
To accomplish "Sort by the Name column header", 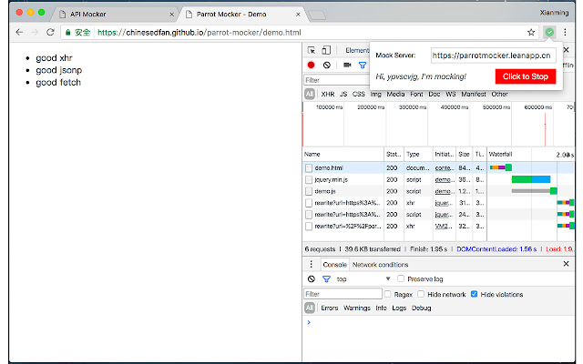I will click(x=343, y=154).
